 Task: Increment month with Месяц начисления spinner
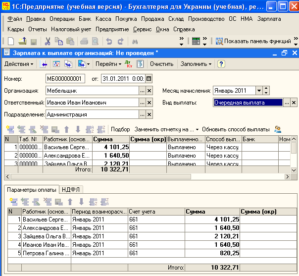[x=266, y=88]
